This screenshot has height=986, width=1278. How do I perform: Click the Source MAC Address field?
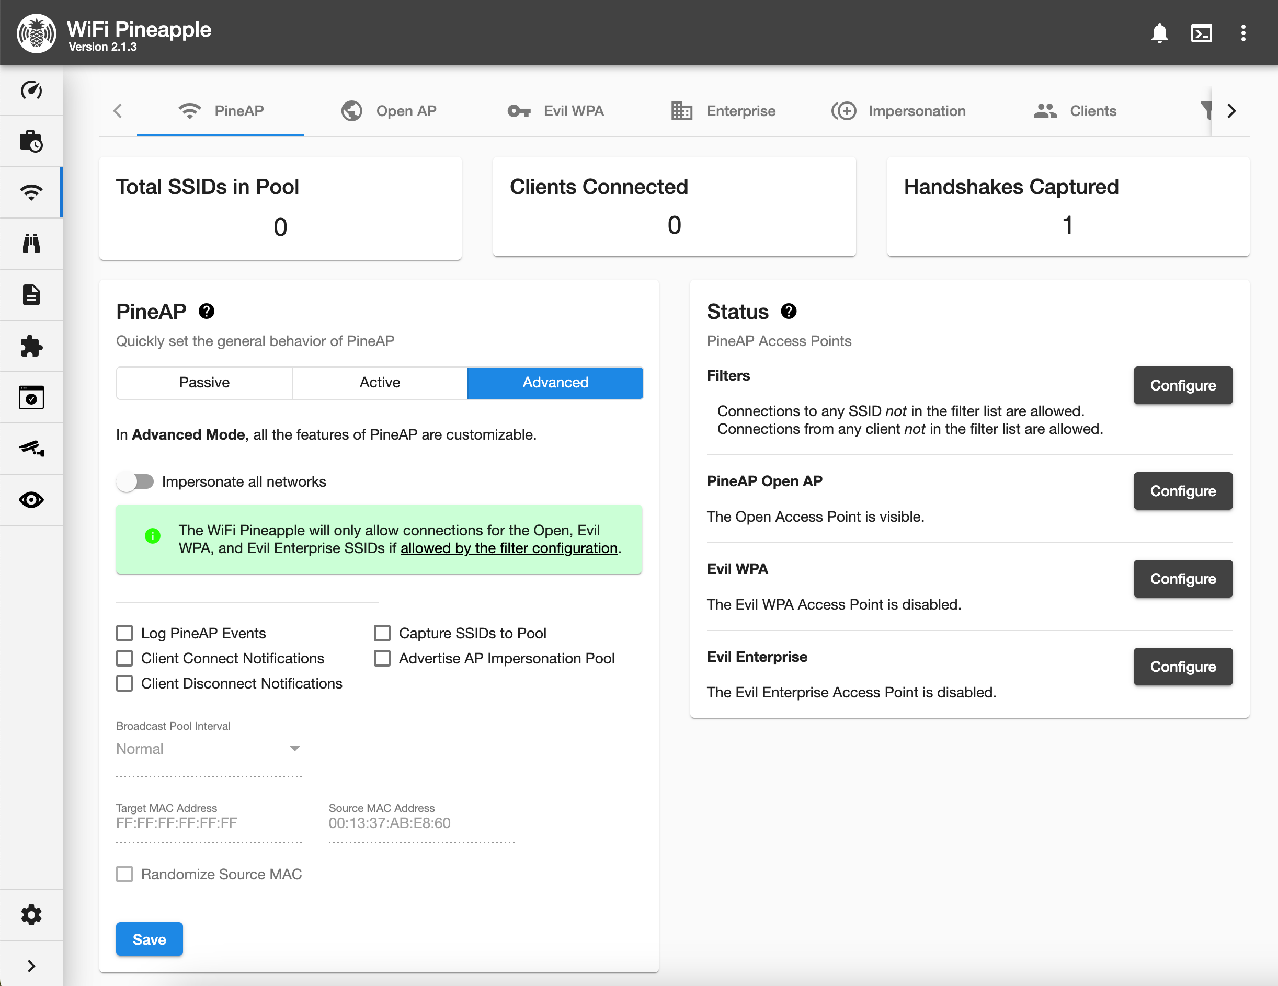point(421,823)
